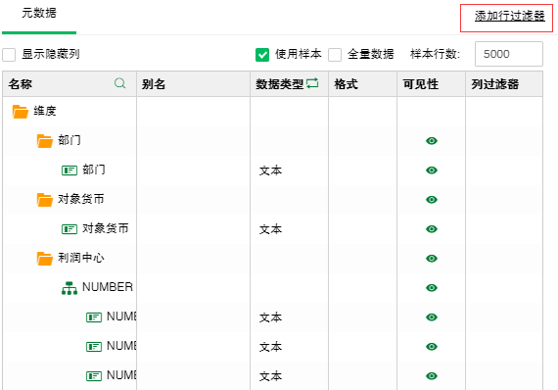Click the 列过滤器 column header

tap(504, 84)
